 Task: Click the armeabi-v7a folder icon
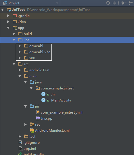tap(26, 52)
